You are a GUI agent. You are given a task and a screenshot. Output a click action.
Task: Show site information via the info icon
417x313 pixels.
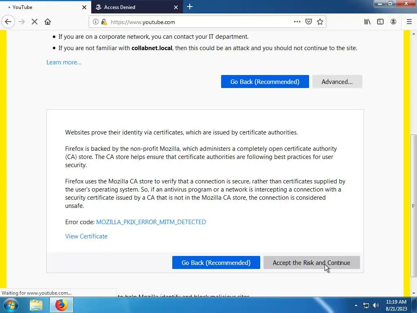[95, 22]
